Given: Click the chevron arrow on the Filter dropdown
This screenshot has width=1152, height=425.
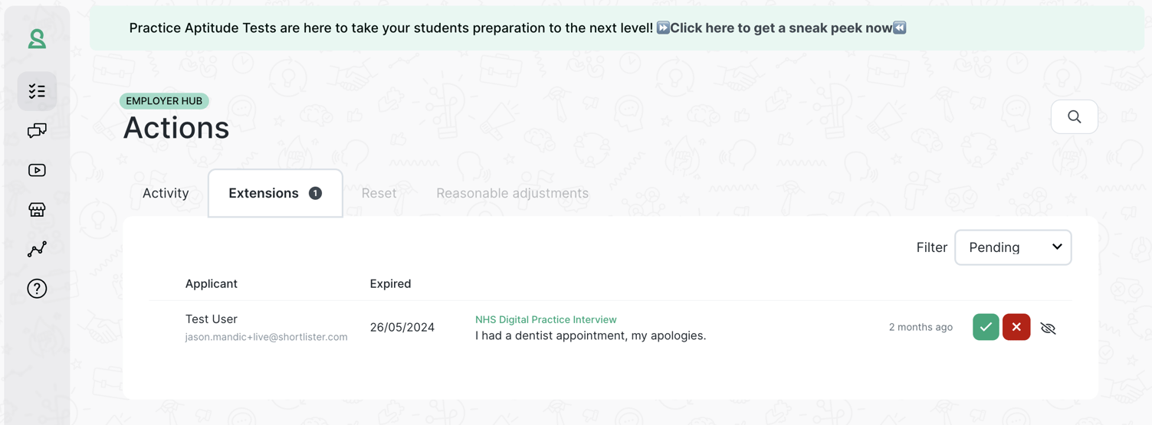Looking at the screenshot, I should [1057, 247].
